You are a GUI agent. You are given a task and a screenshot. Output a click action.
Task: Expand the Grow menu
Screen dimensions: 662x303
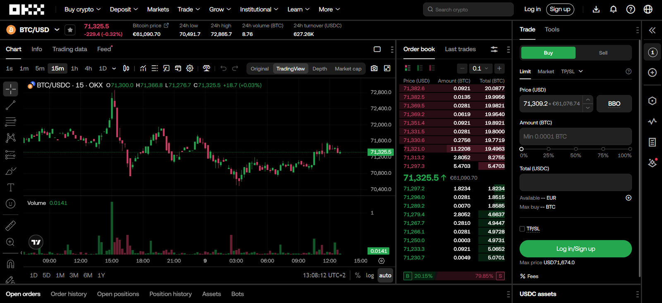220,9
